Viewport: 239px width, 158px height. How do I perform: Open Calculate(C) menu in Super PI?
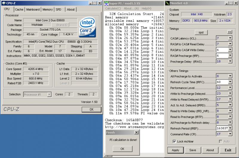[113, 8]
